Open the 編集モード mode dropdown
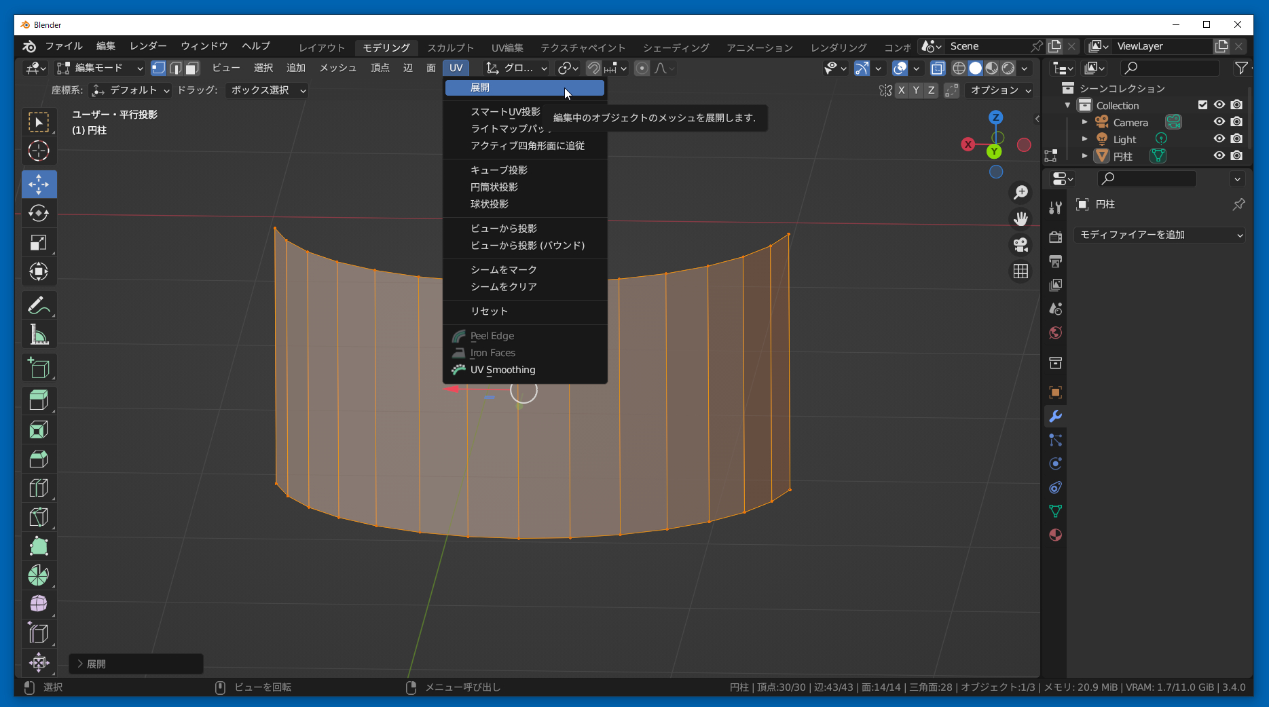The height and width of the screenshot is (707, 1269). [x=100, y=68]
